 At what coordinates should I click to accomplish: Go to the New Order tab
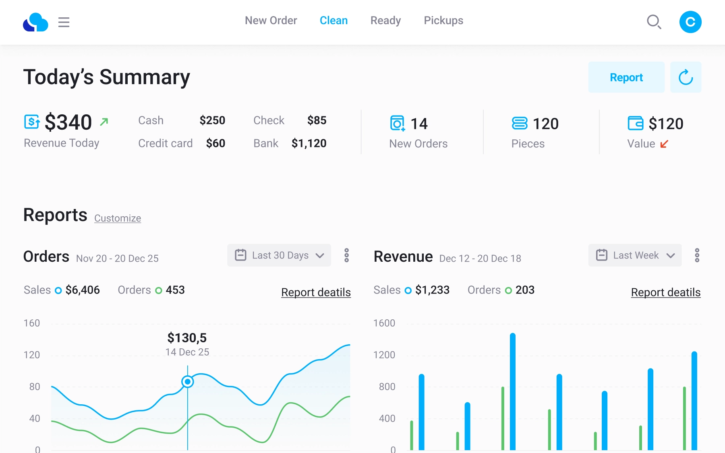(271, 21)
